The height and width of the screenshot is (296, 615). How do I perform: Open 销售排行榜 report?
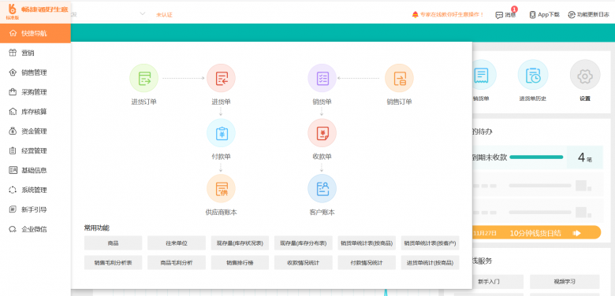pos(240,263)
